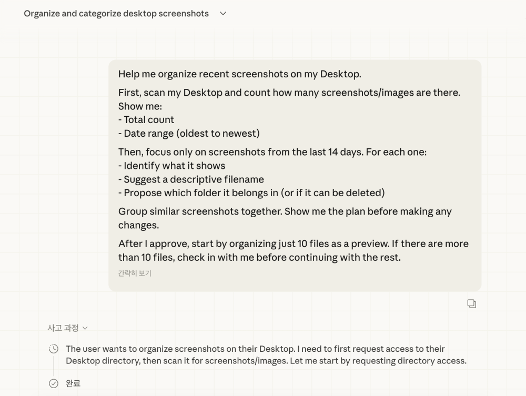Click the "- Propose which folder it belongs in" line
This screenshot has width=526, height=396.
pos(251,193)
